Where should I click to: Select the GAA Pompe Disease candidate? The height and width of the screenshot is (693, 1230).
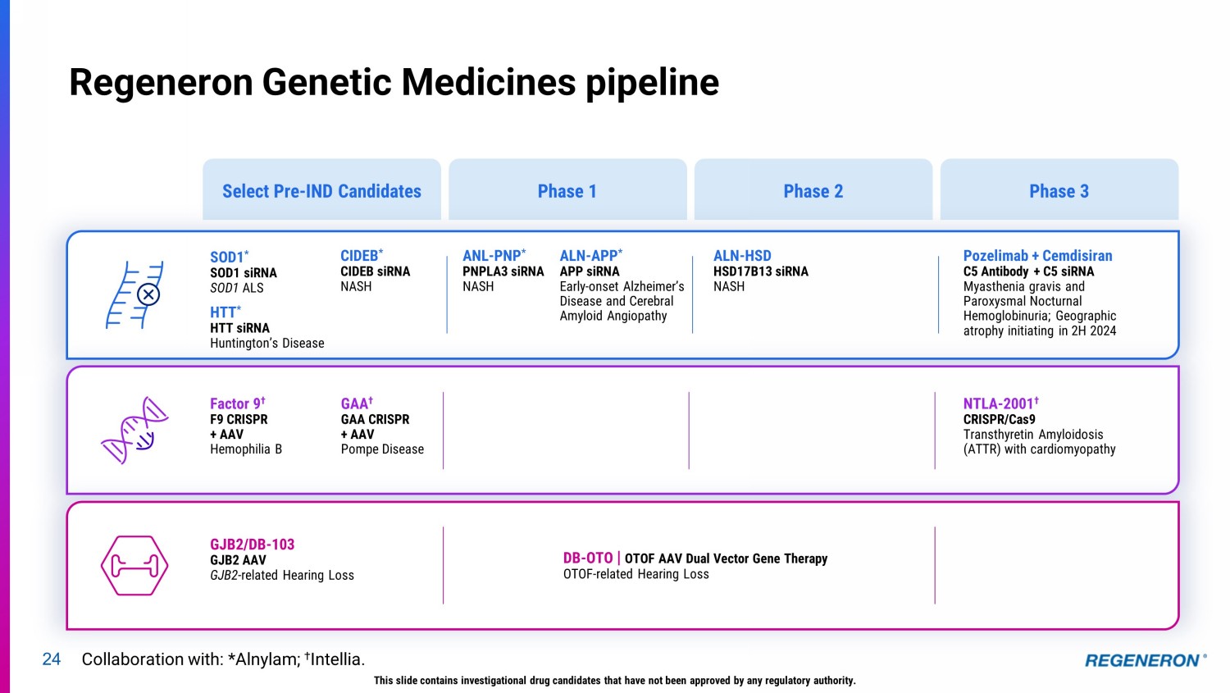(x=357, y=403)
